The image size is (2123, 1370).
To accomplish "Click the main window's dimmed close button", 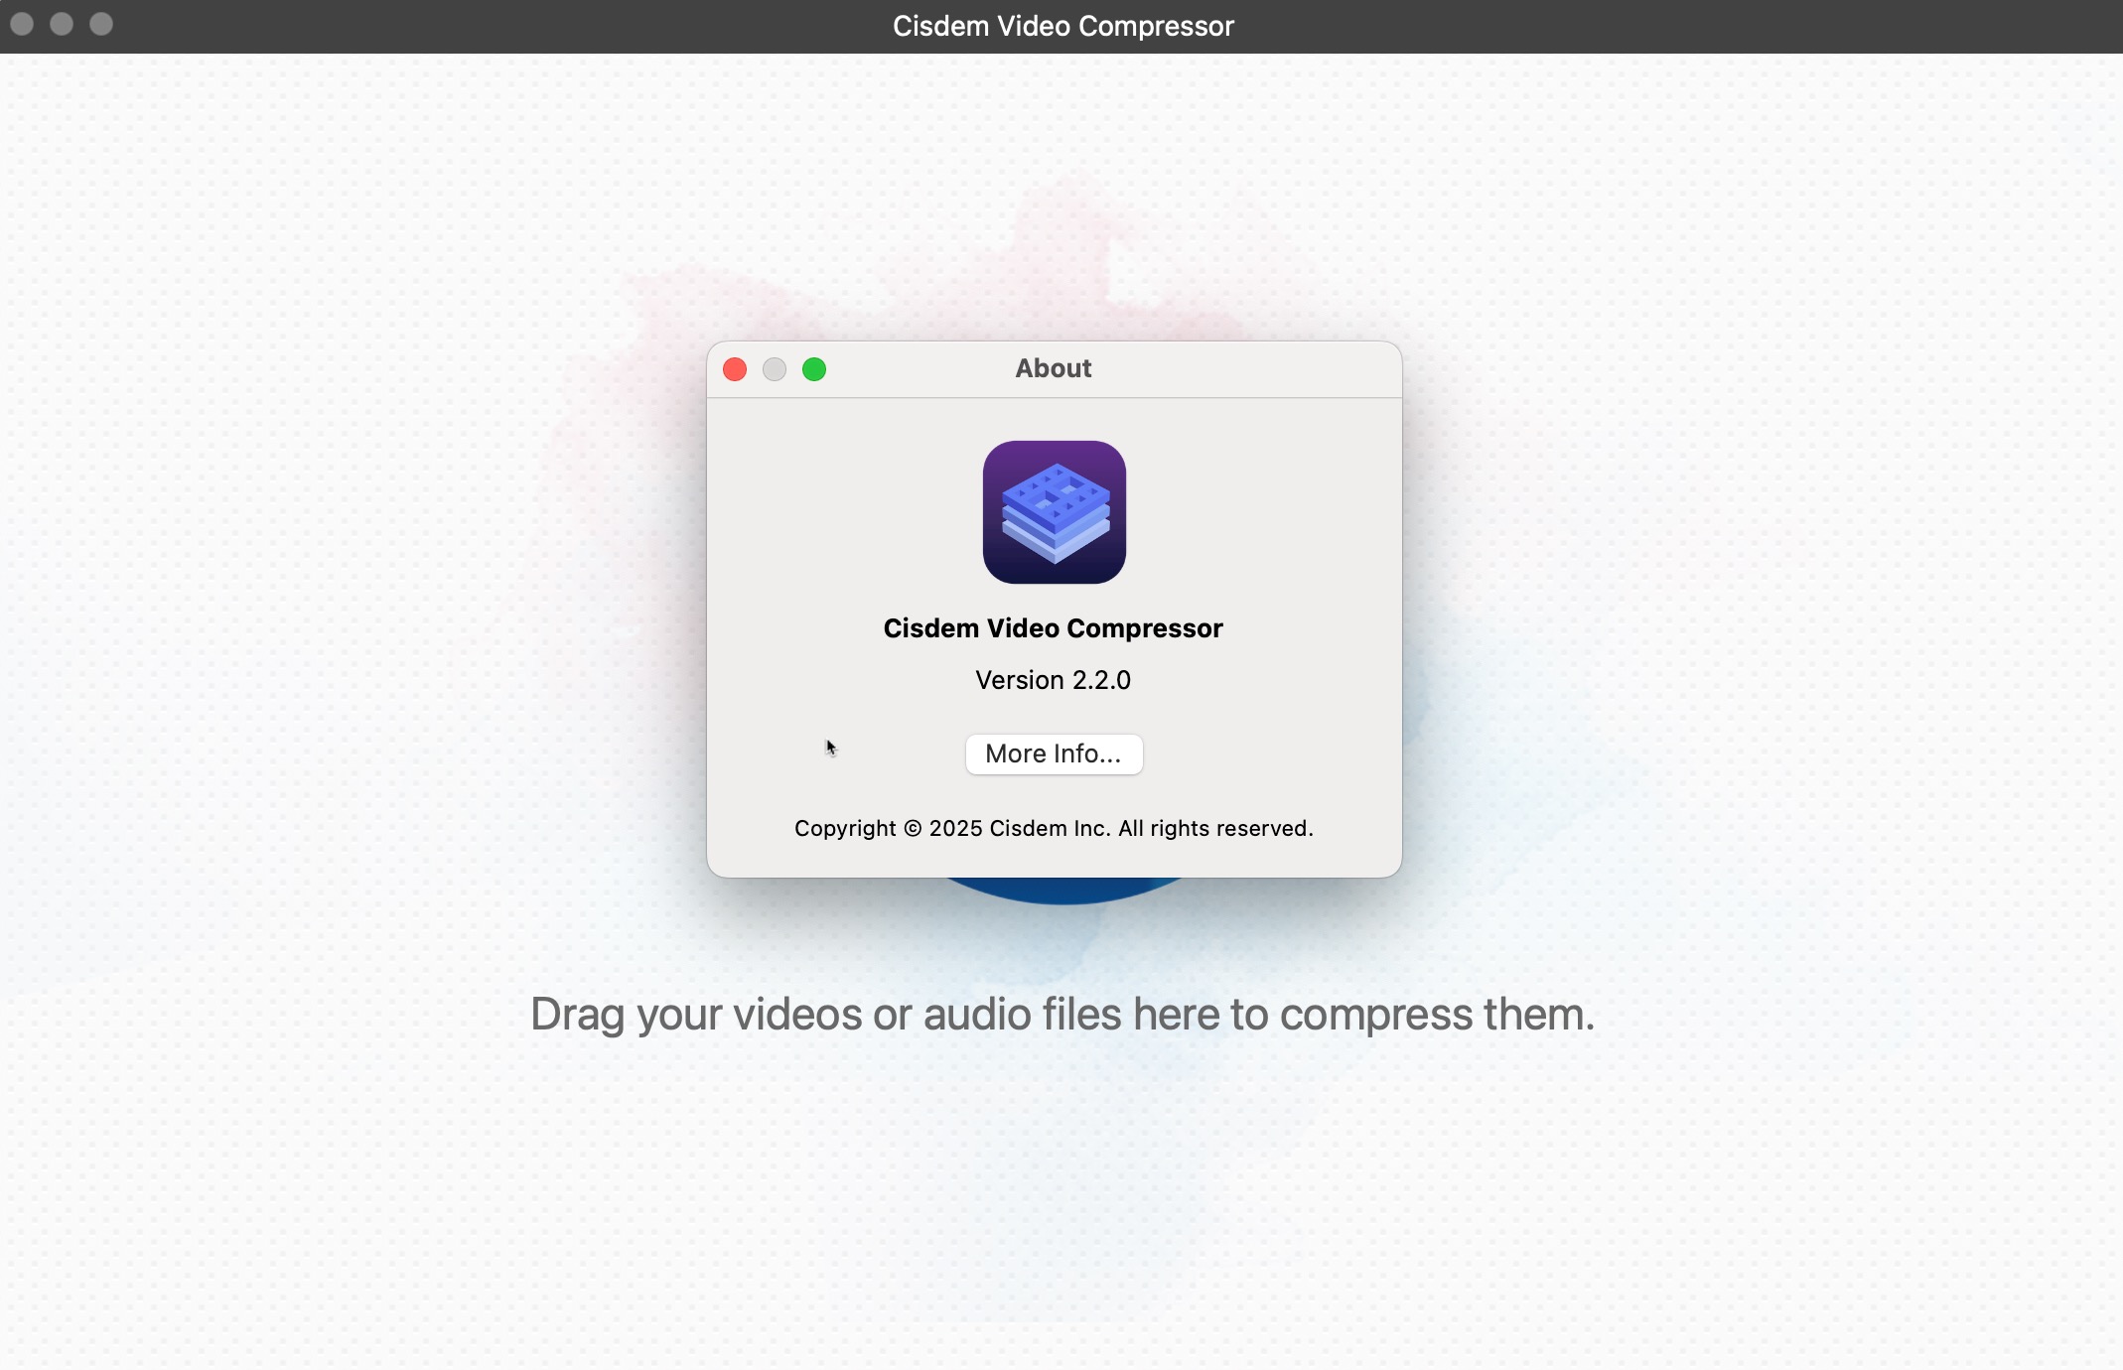I will [22, 24].
